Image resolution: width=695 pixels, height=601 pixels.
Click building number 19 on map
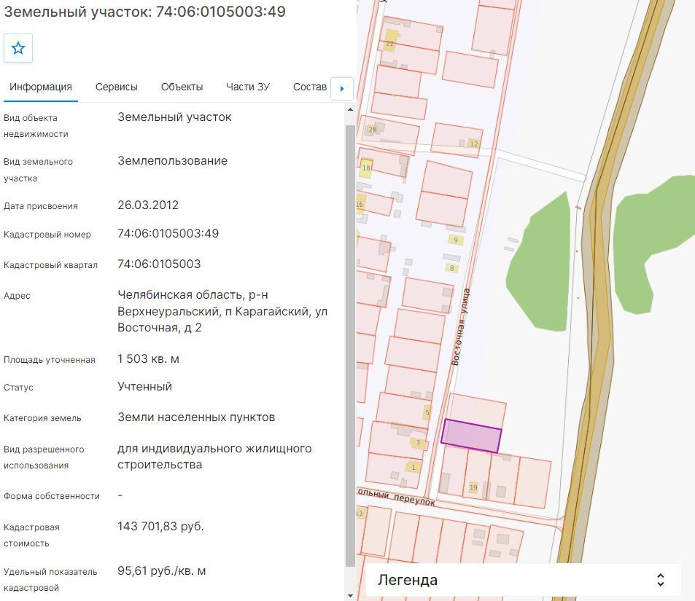[x=473, y=487]
